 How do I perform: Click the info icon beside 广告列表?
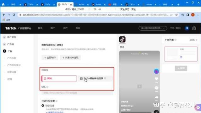click(x=176, y=40)
